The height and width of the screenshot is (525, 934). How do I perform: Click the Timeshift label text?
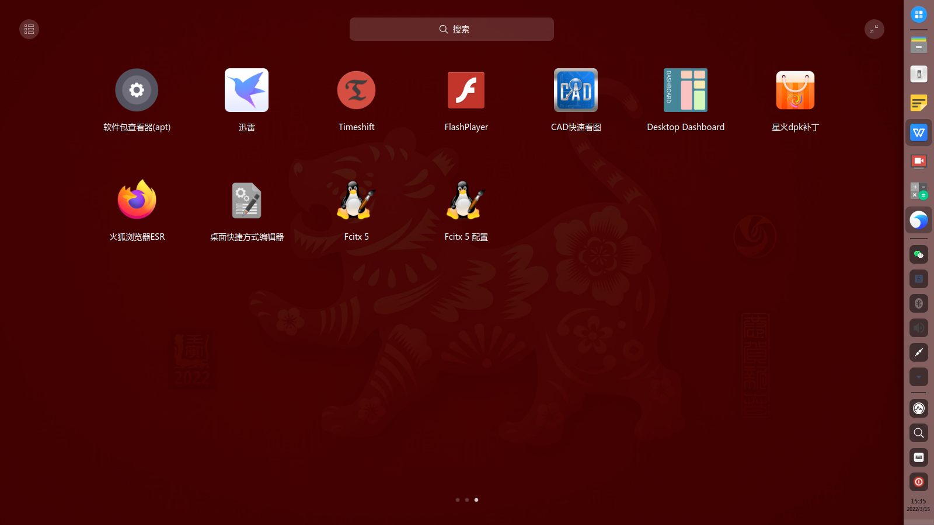click(x=356, y=127)
